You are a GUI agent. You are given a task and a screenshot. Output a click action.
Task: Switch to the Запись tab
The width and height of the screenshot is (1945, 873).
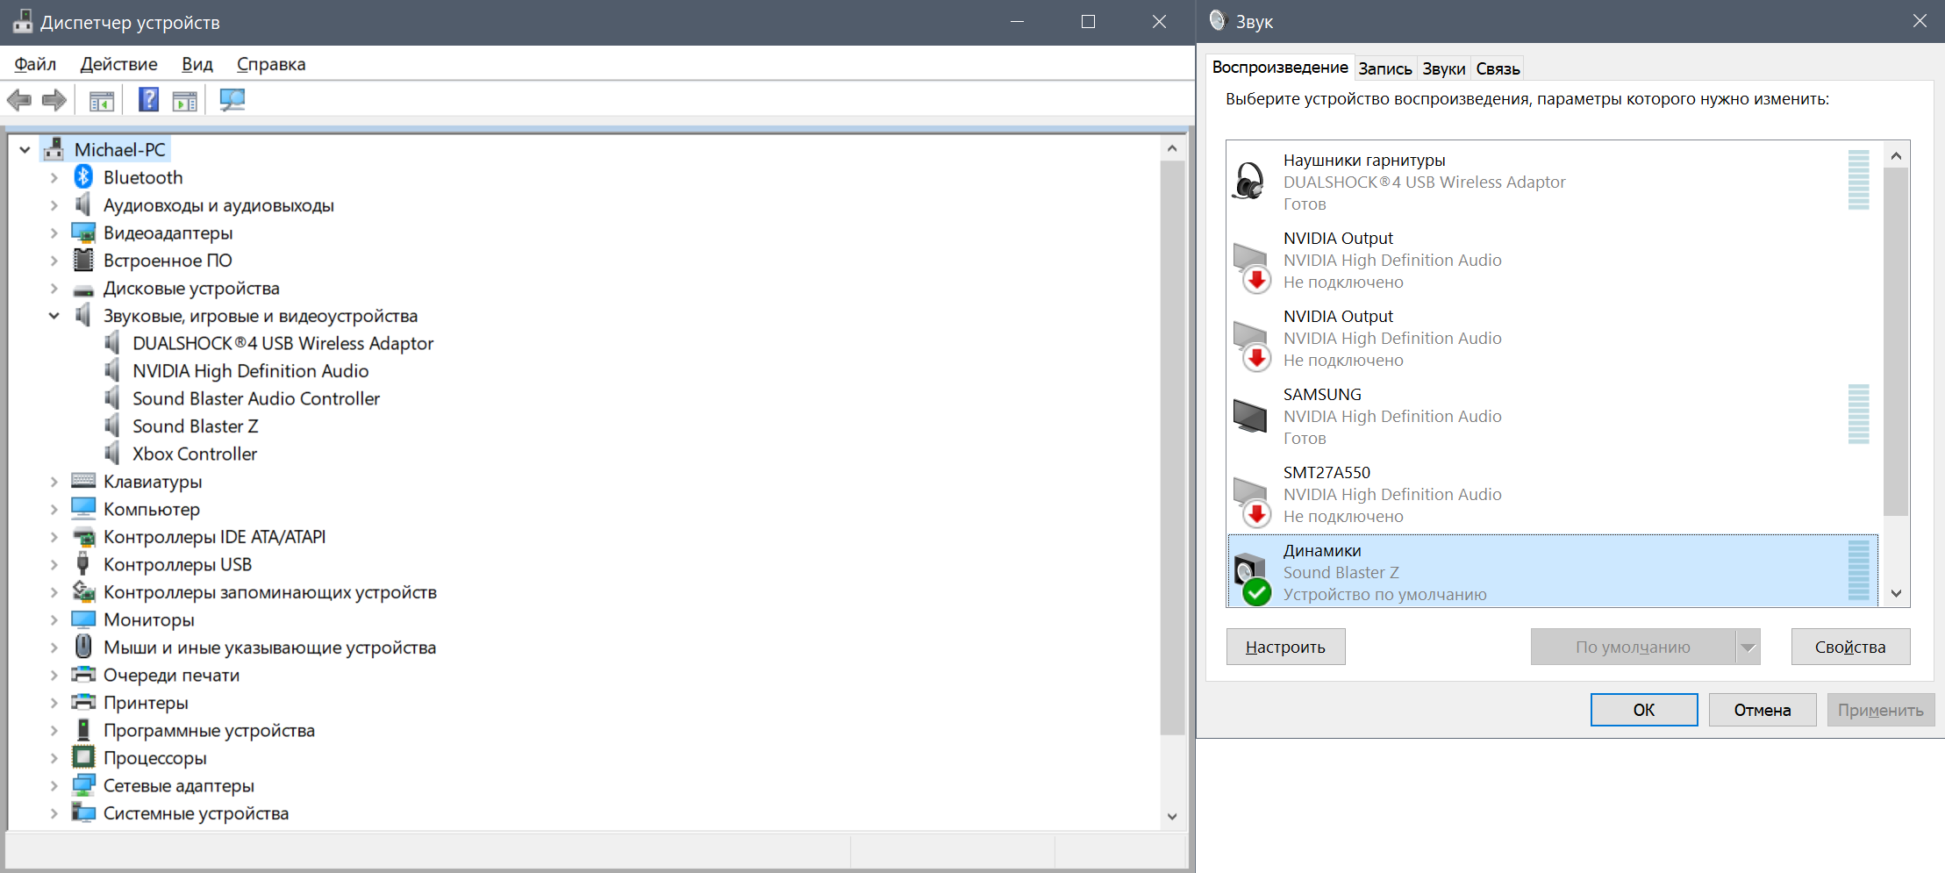point(1385,68)
